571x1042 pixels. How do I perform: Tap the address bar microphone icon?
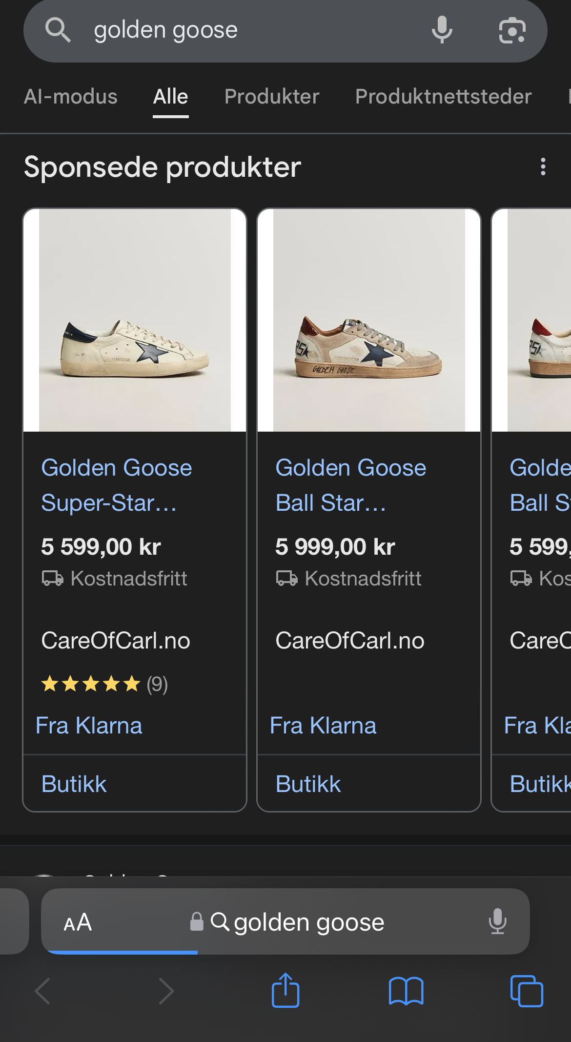[x=498, y=921]
